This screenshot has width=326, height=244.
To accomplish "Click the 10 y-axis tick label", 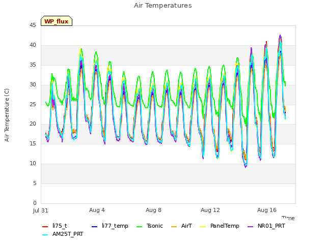I will [x=33, y=164].
